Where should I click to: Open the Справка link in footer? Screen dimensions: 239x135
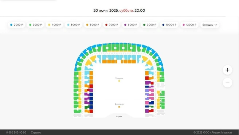coord(36,132)
